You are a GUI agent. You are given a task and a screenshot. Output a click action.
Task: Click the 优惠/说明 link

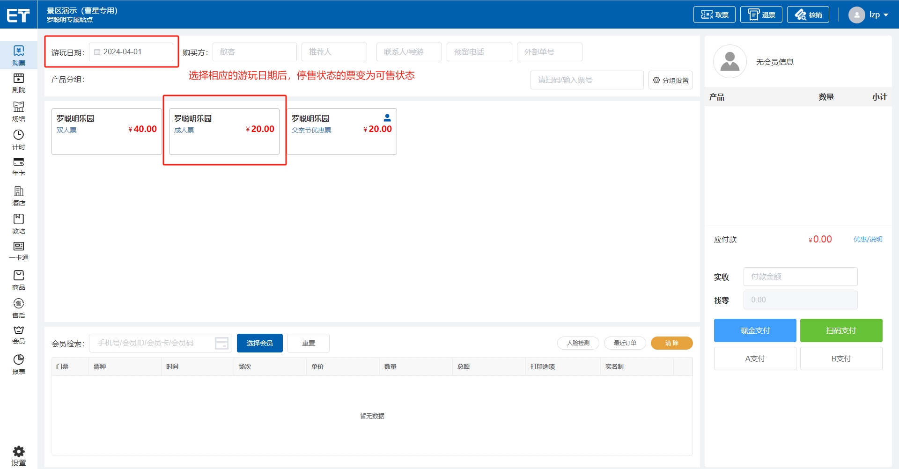[x=868, y=239]
